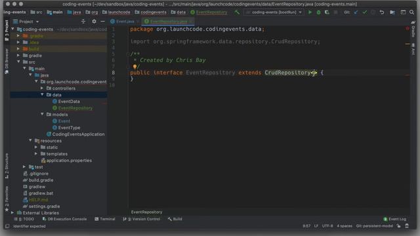Revert changes with undo arrow icon
The image size is (420, 236).
(382, 12)
